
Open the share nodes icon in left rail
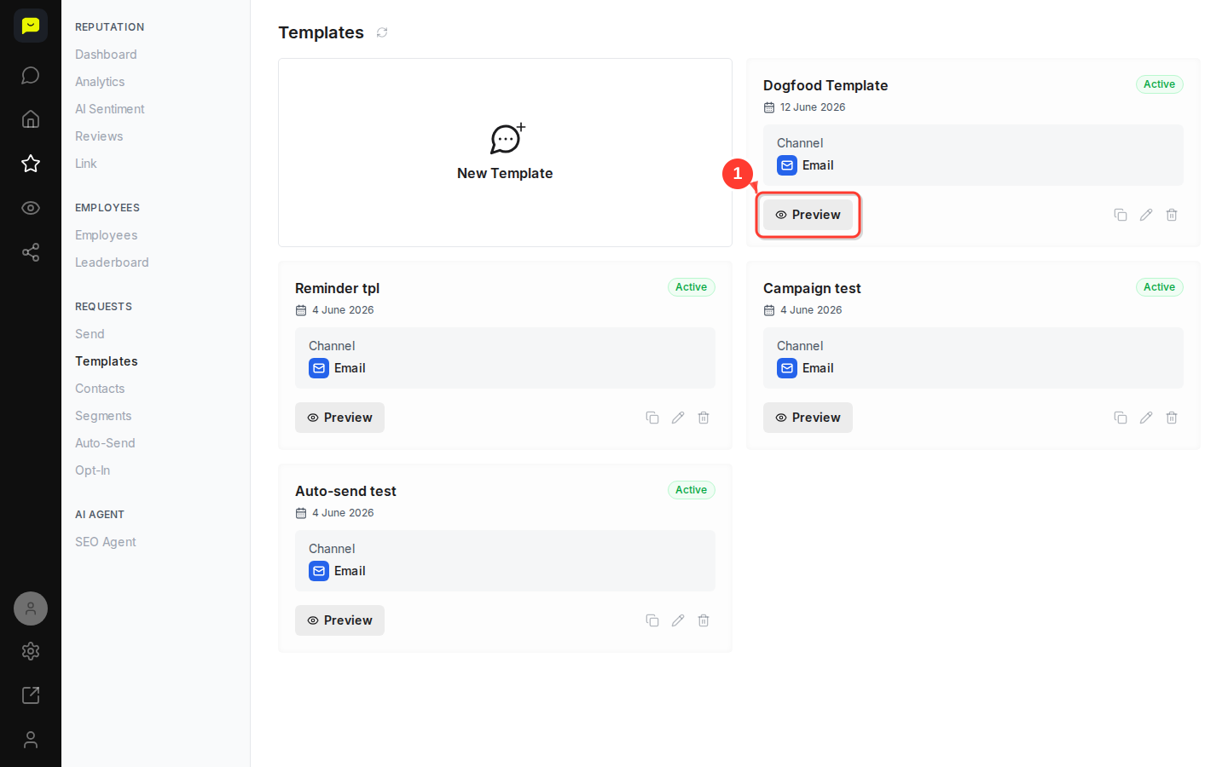coord(31,252)
